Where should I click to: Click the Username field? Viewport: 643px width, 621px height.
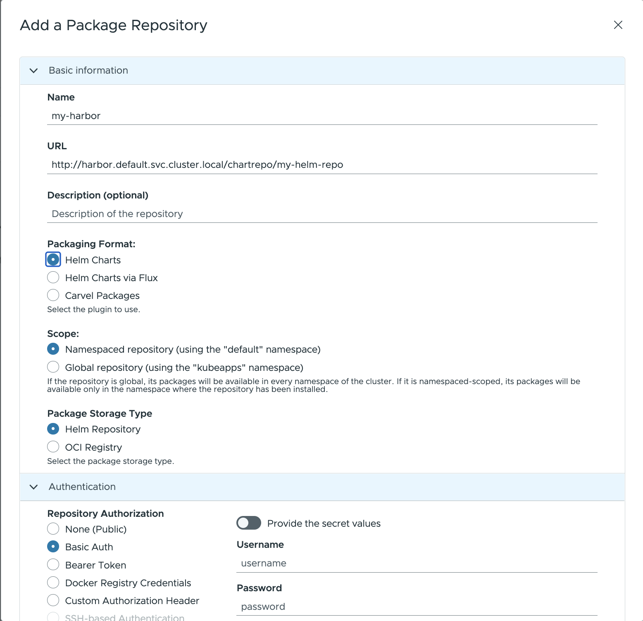(413, 563)
